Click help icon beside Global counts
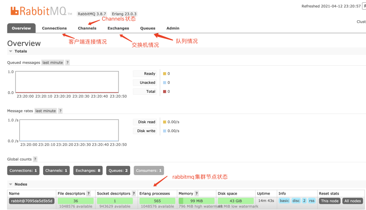 pos(35,159)
